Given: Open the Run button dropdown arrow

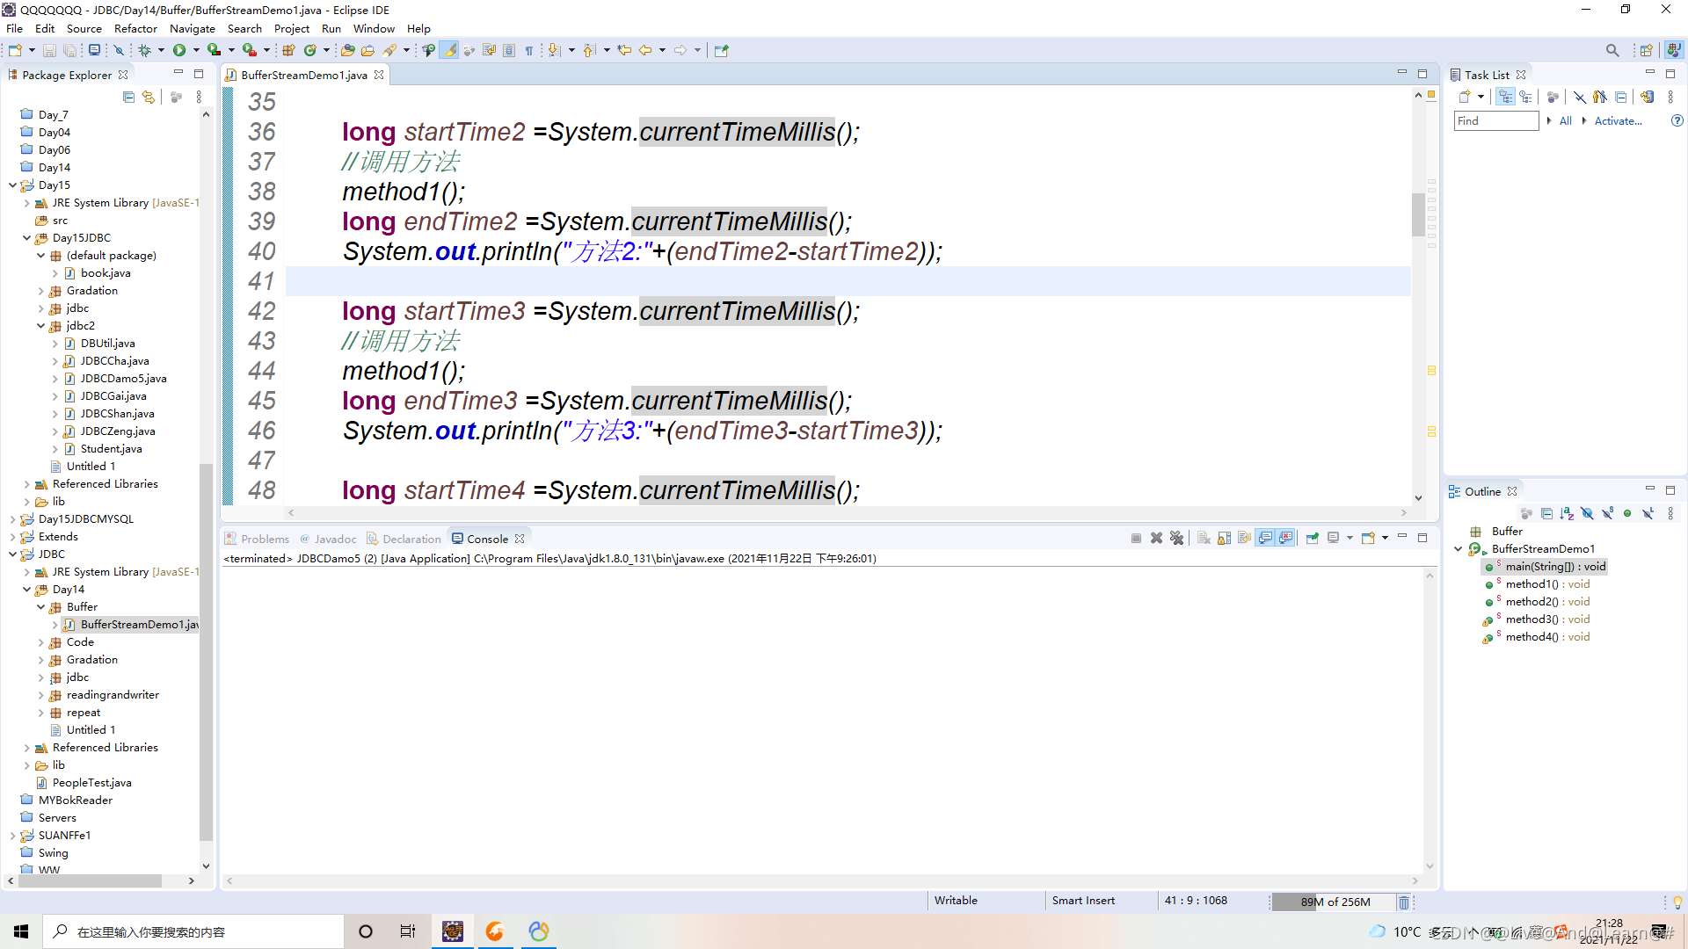Looking at the screenshot, I should (196, 50).
